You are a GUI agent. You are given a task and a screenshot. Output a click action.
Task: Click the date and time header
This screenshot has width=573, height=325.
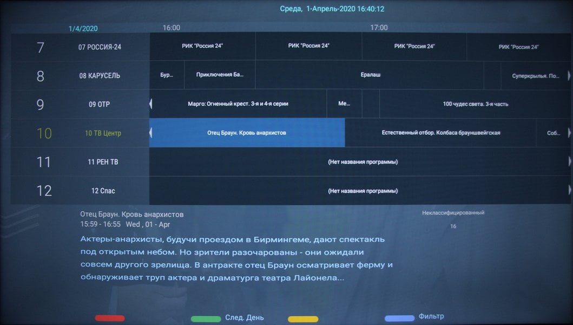point(332,9)
